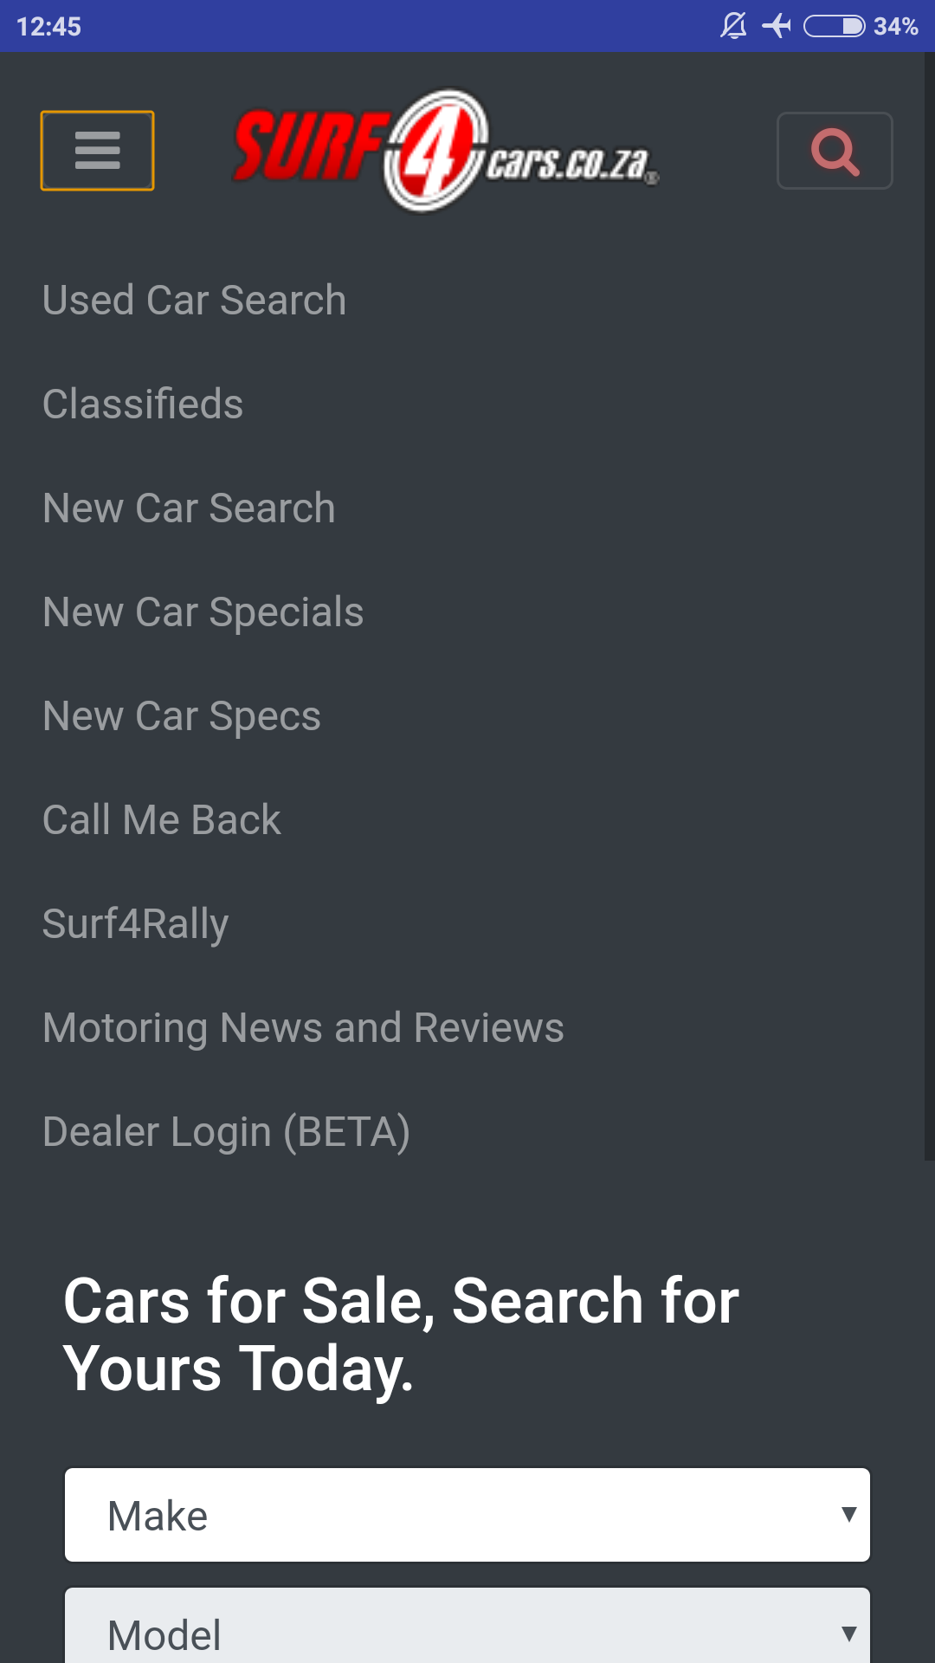Tap the airplane mode status icon
The image size is (935, 1663).
(x=777, y=26)
